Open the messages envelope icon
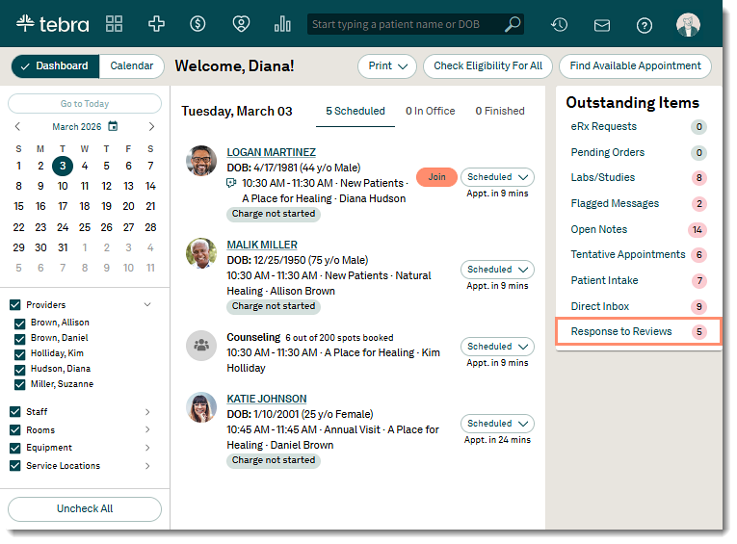Image resolution: width=737 pixels, height=544 pixels. click(602, 25)
